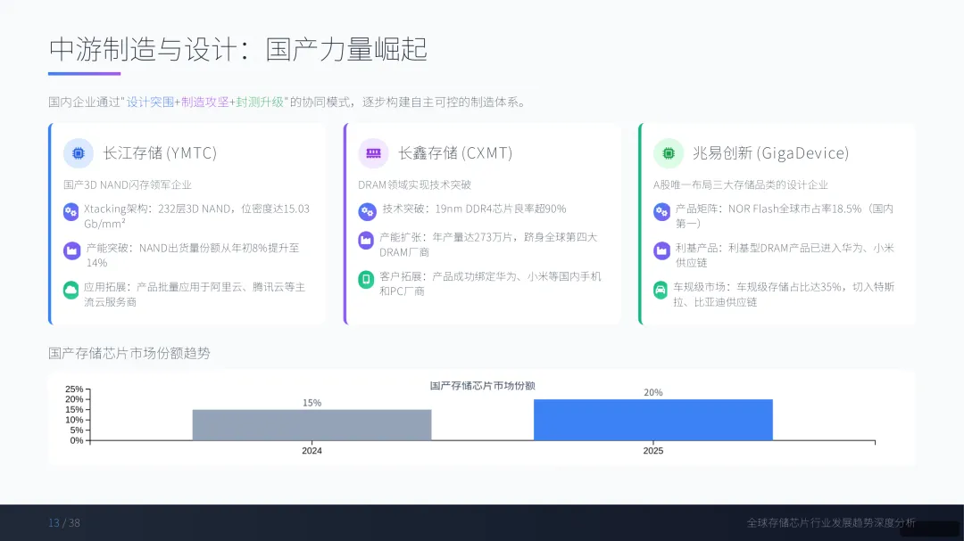Click the chart title 国产存储芯片市场份额

point(483,386)
